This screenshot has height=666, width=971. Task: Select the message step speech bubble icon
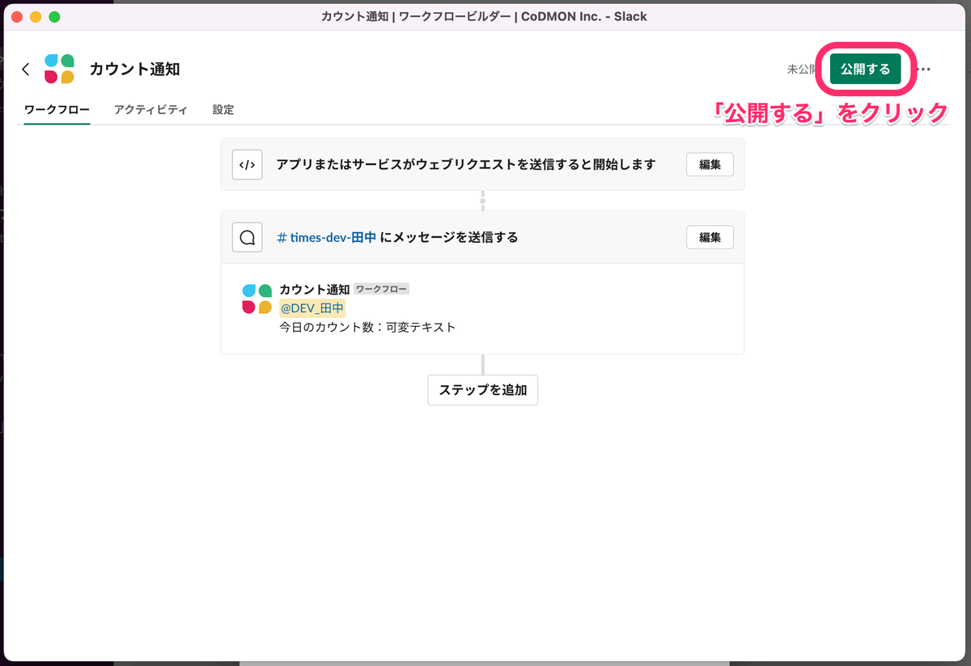(247, 237)
